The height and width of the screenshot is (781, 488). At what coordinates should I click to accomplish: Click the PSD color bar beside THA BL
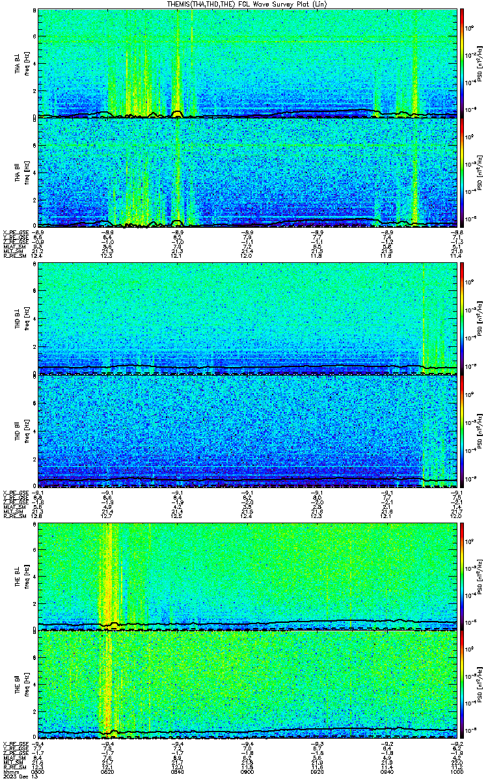[x=462, y=62]
